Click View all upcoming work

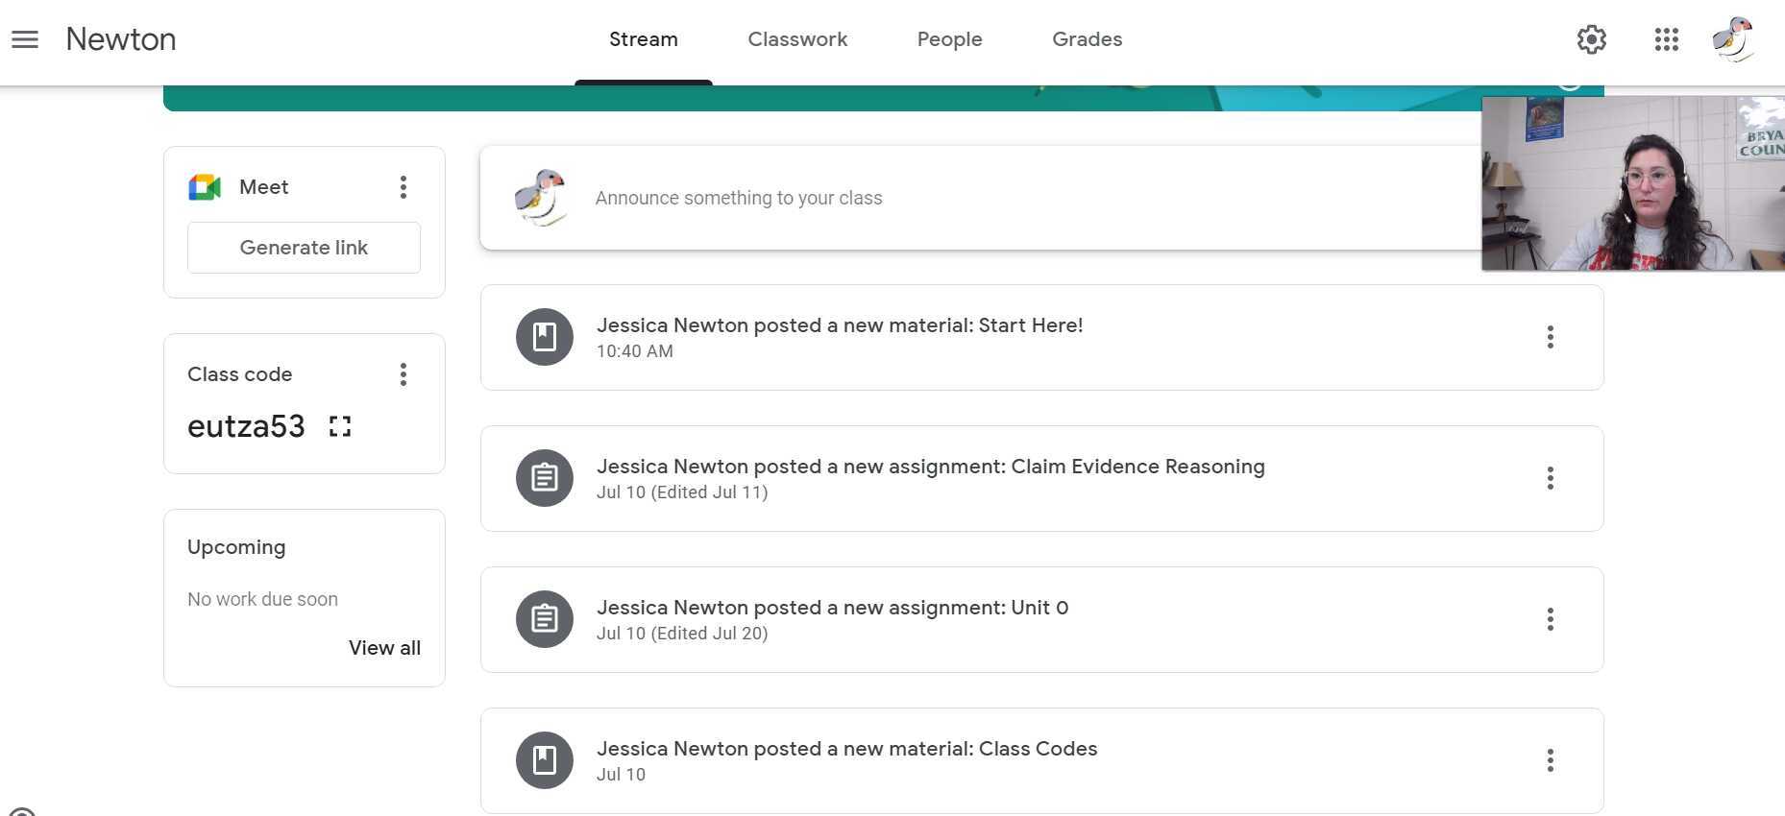pos(384,648)
